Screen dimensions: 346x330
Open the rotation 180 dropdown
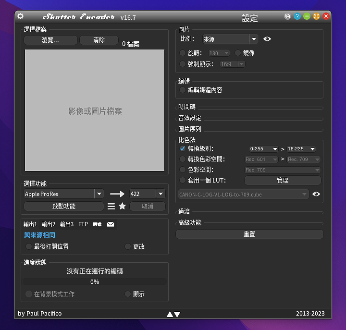[219, 53]
